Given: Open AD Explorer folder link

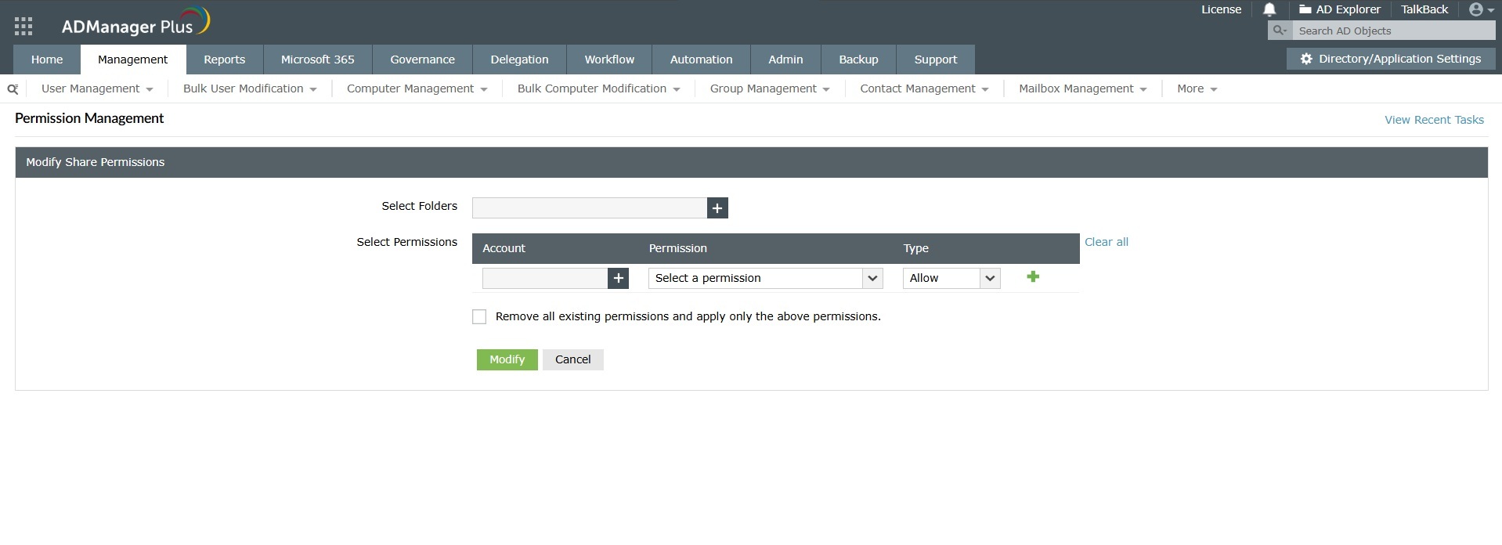Looking at the screenshot, I should [1339, 9].
